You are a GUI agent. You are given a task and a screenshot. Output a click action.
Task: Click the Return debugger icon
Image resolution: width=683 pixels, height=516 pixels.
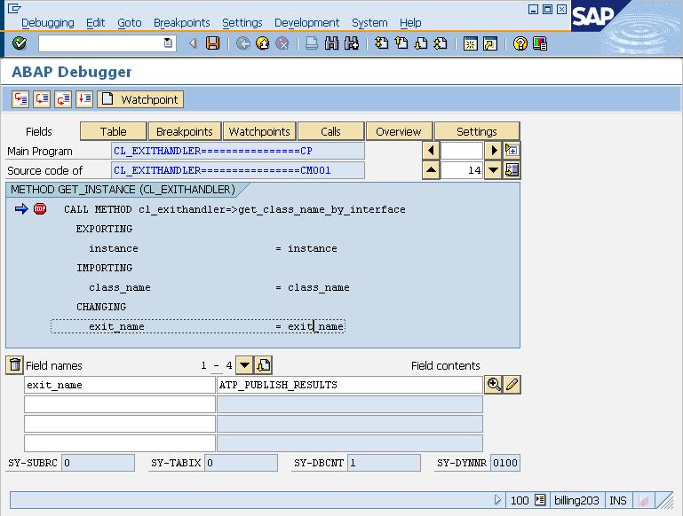pos(63,99)
